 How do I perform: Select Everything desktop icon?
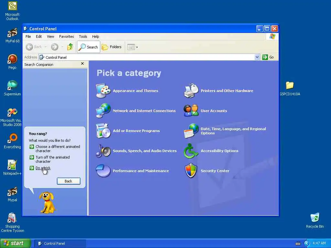point(12,141)
